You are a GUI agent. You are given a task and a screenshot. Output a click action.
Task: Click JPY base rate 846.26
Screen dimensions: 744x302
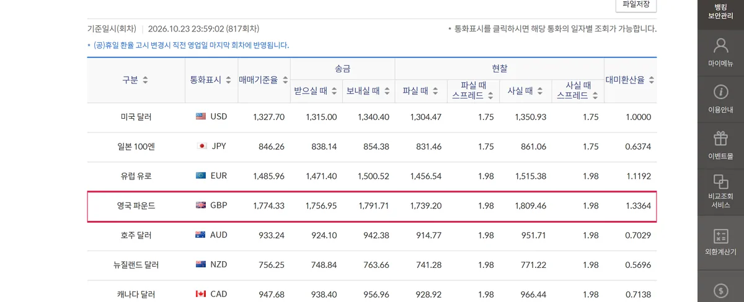point(272,147)
